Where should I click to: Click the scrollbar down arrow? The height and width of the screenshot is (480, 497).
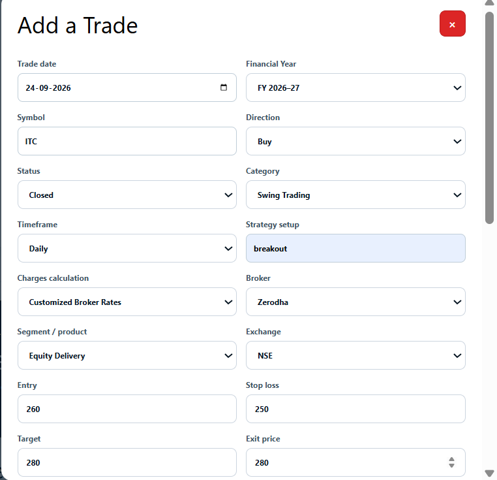[489, 473]
